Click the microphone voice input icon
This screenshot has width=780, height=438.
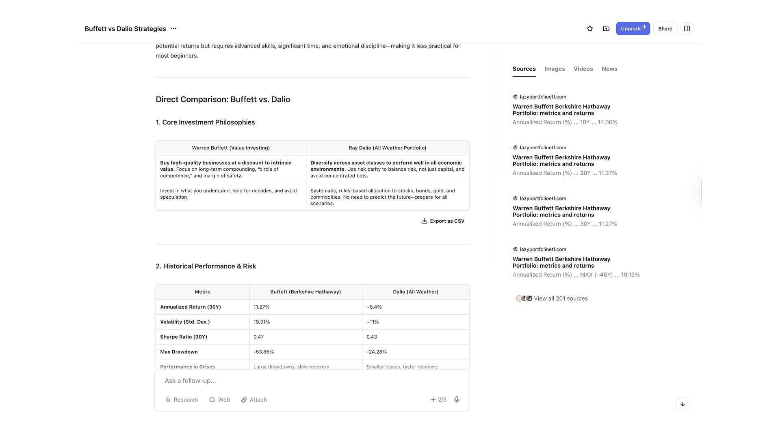[x=457, y=400]
